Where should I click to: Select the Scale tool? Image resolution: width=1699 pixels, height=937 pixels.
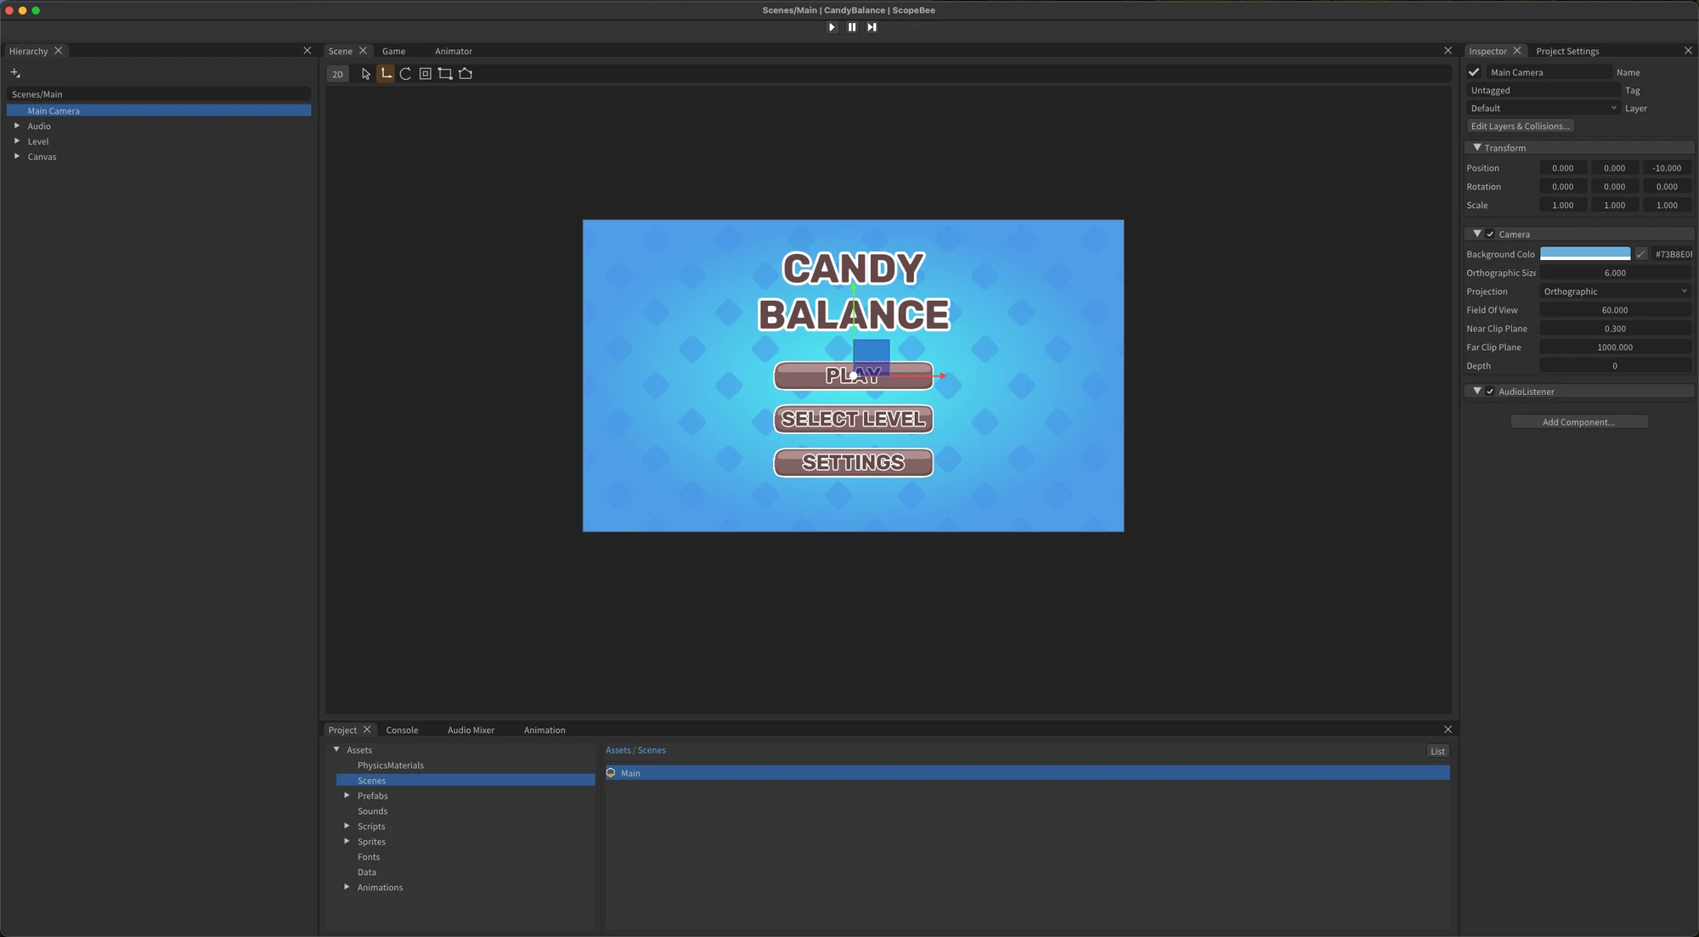coord(426,74)
